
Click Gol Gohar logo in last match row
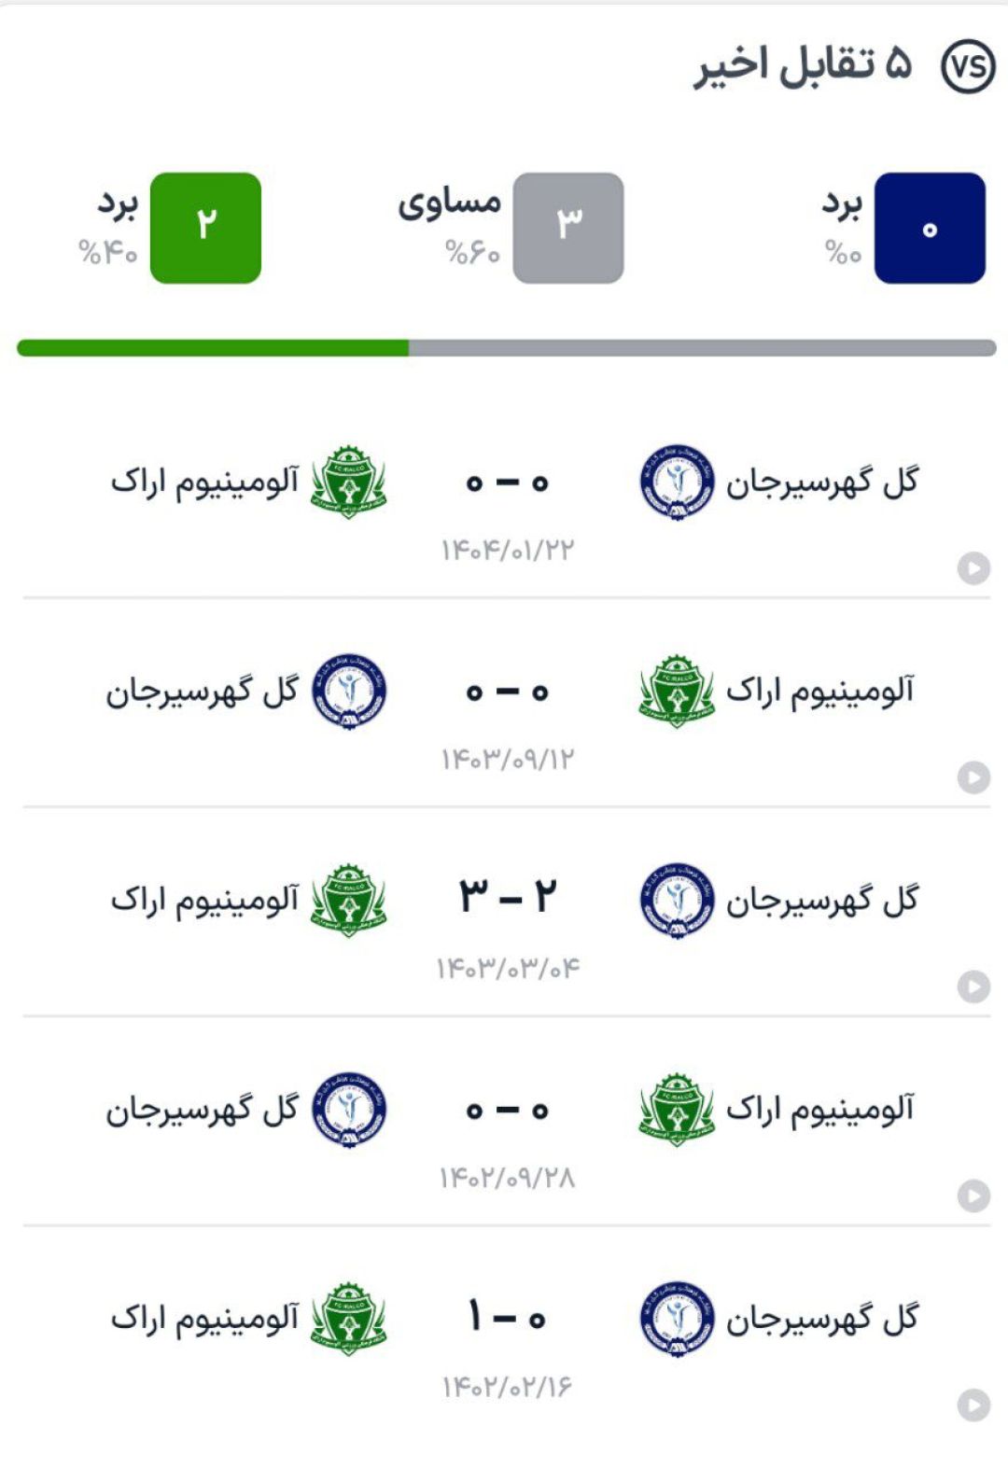(x=678, y=1319)
